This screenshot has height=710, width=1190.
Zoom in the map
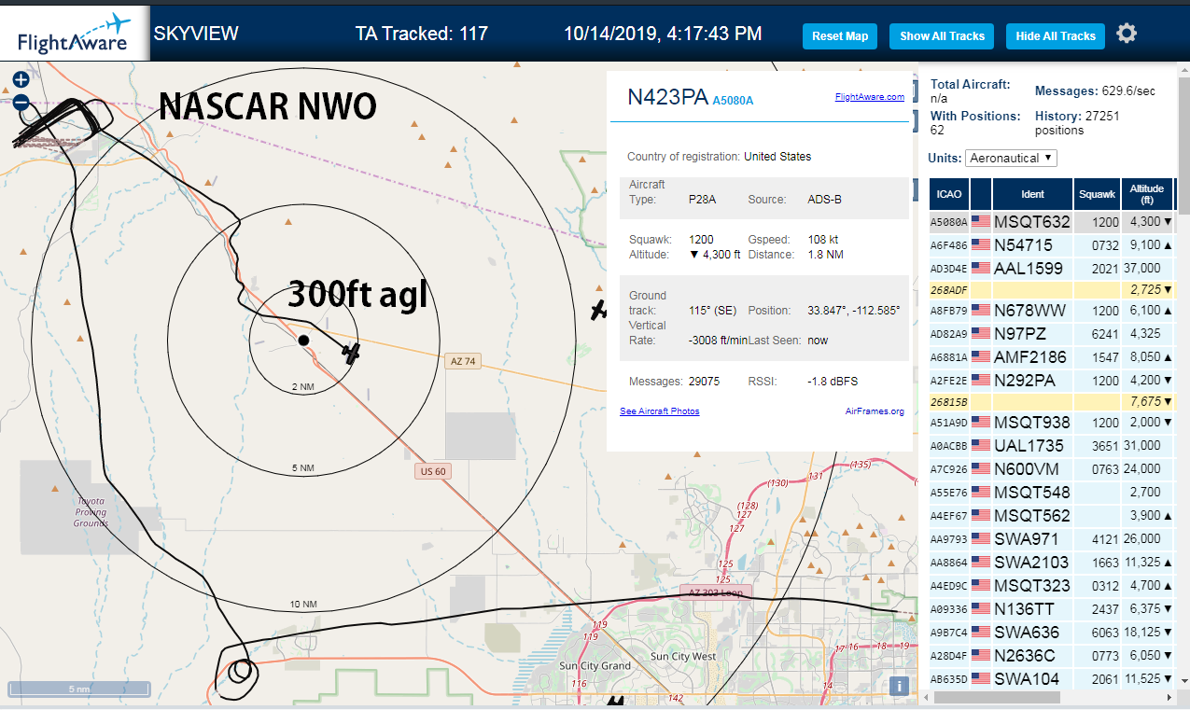(x=21, y=80)
